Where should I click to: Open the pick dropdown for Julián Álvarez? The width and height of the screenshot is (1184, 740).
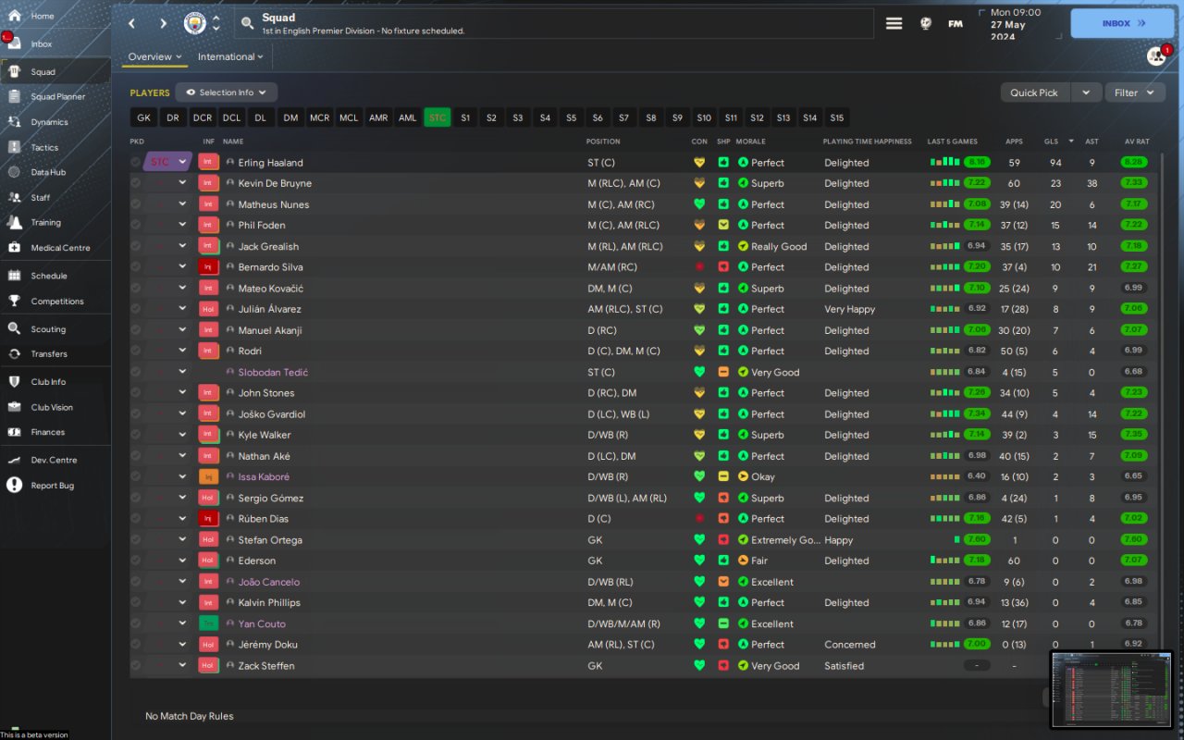point(182,309)
